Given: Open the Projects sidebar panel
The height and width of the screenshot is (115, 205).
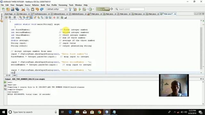Looking at the screenshot, I should click(2, 18).
